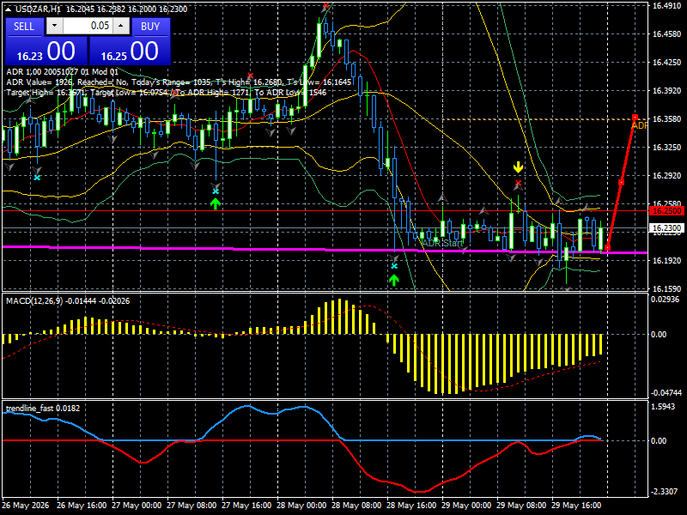Image resolution: width=687 pixels, height=515 pixels.
Task: Click the Target High info text line
Action: pos(167,93)
